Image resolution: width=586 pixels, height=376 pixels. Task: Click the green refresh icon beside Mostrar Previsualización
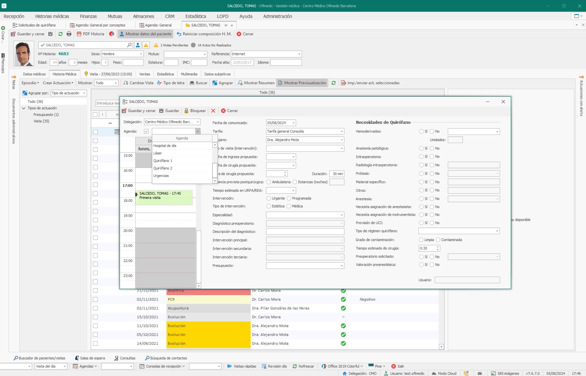point(333,83)
